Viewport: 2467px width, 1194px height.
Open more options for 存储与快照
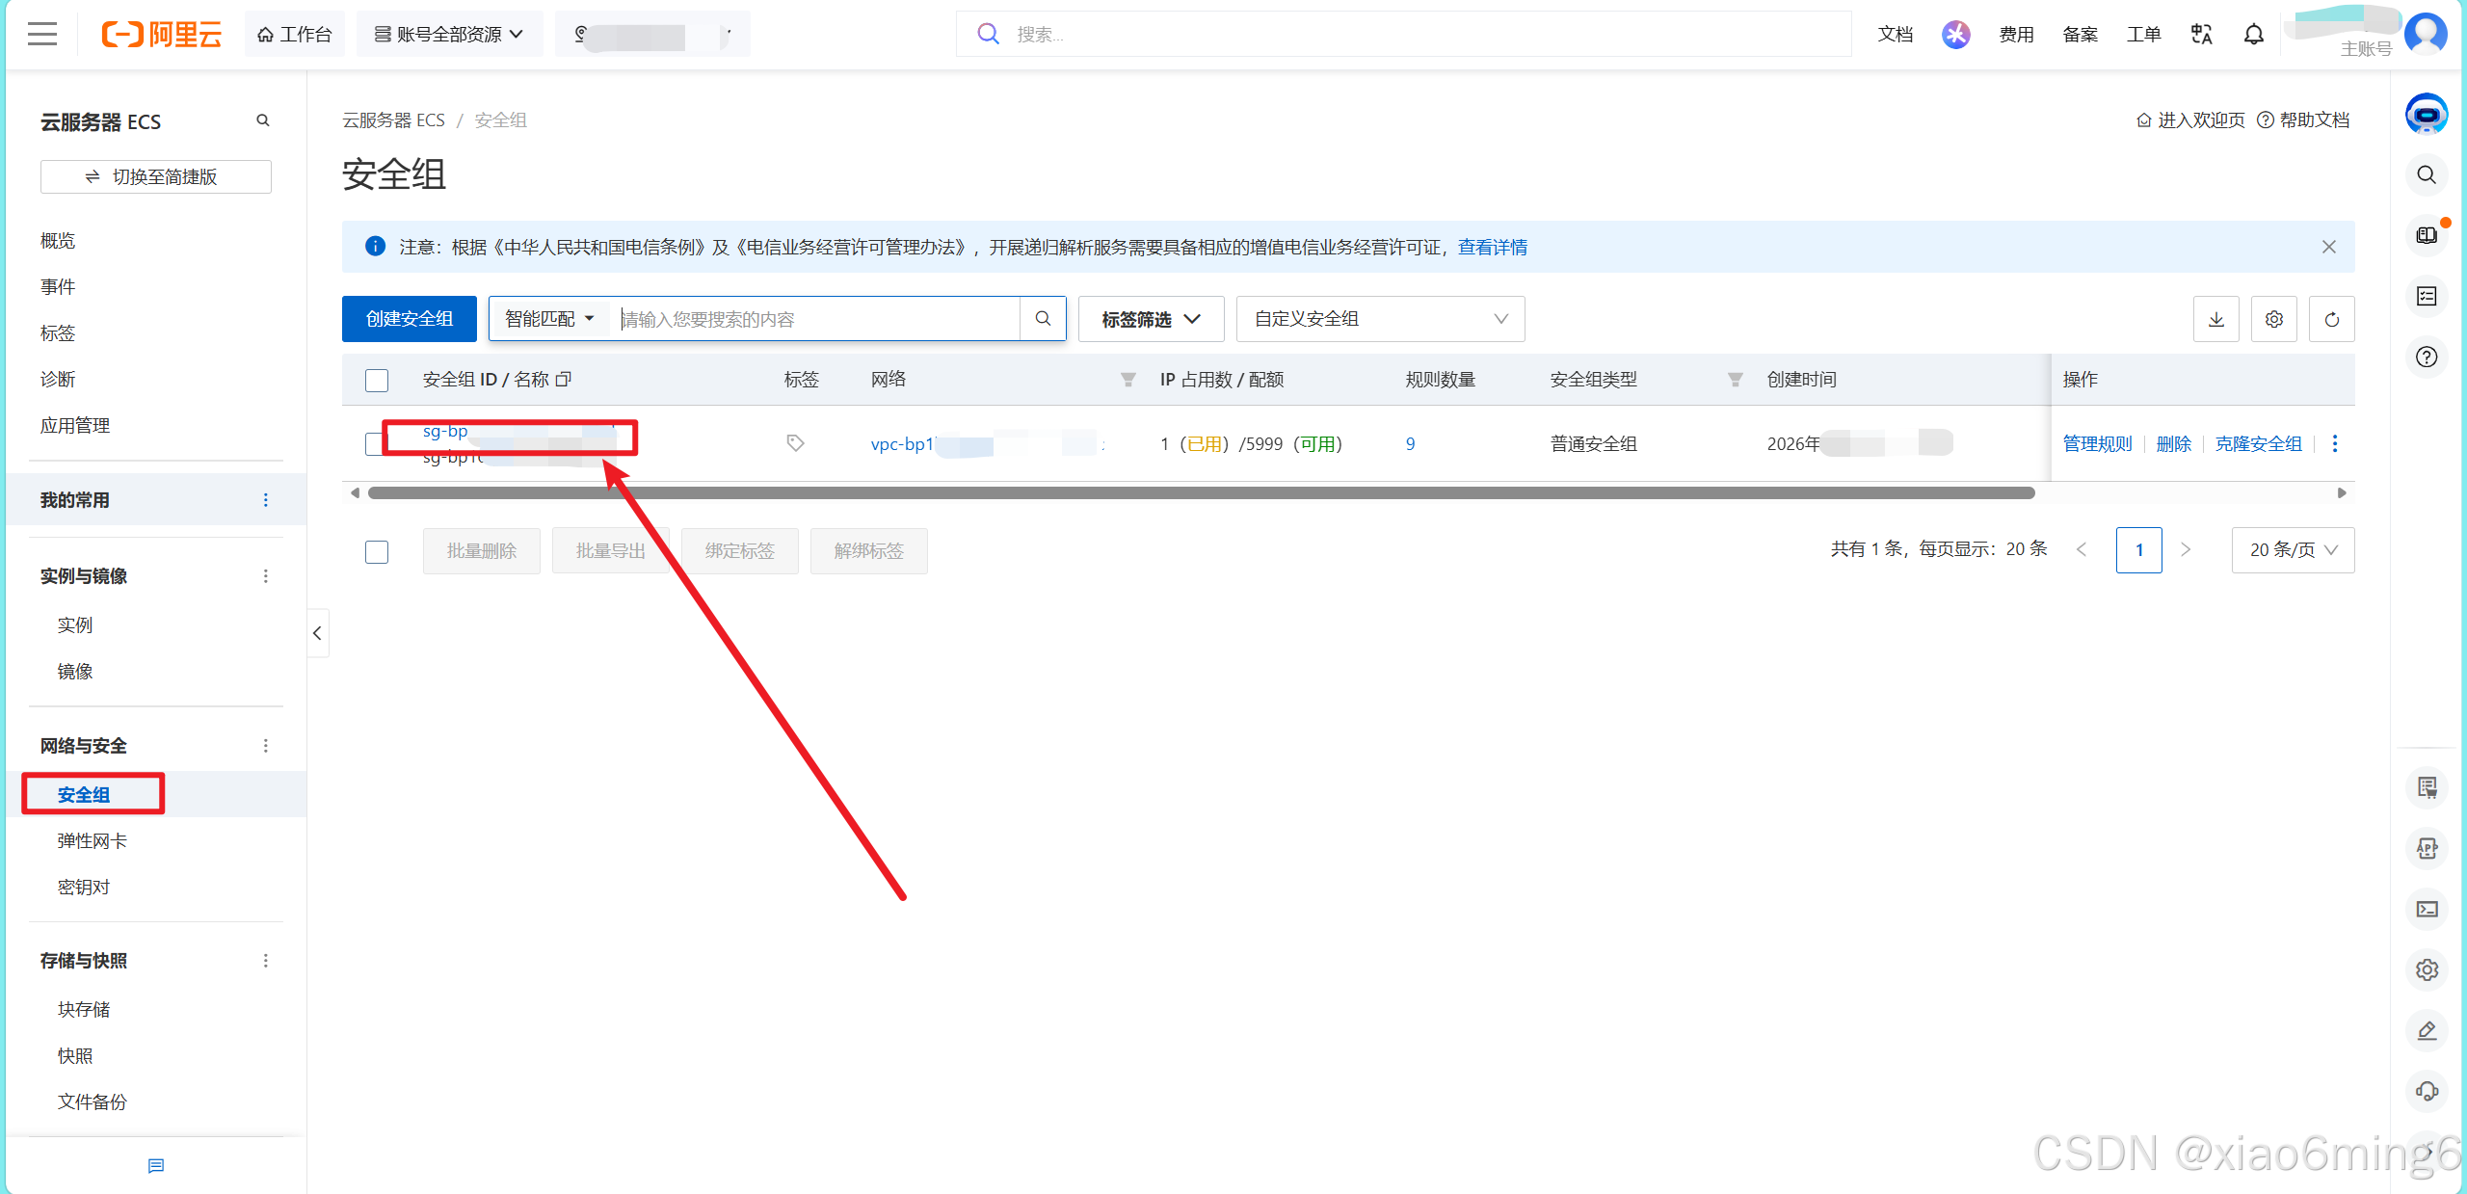[266, 961]
